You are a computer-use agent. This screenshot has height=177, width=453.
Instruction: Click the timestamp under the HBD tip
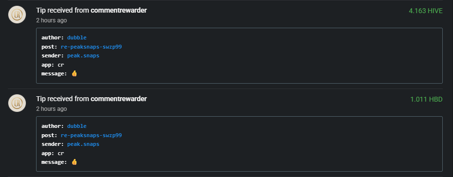[x=52, y=109]
